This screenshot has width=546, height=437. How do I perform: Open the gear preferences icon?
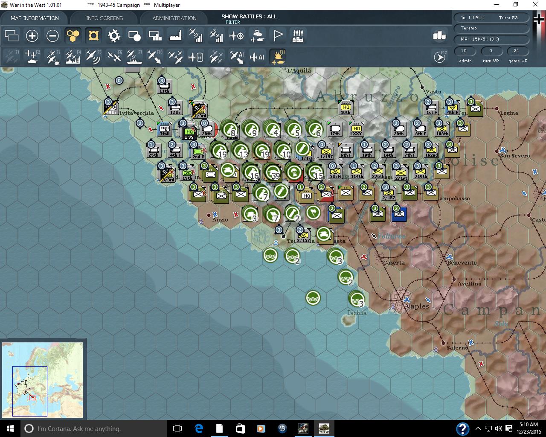point(114,36)
